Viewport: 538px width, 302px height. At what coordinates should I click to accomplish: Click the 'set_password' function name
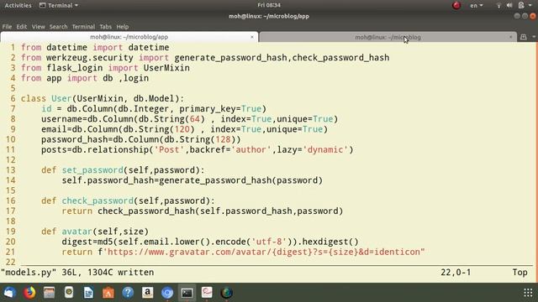92,170
